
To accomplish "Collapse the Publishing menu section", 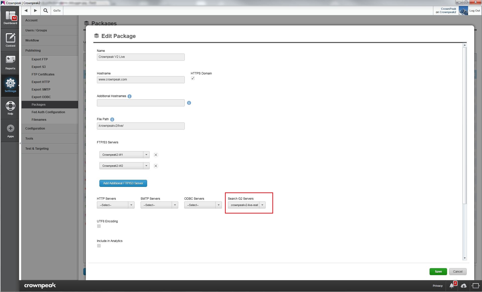I will coord(49,51).
